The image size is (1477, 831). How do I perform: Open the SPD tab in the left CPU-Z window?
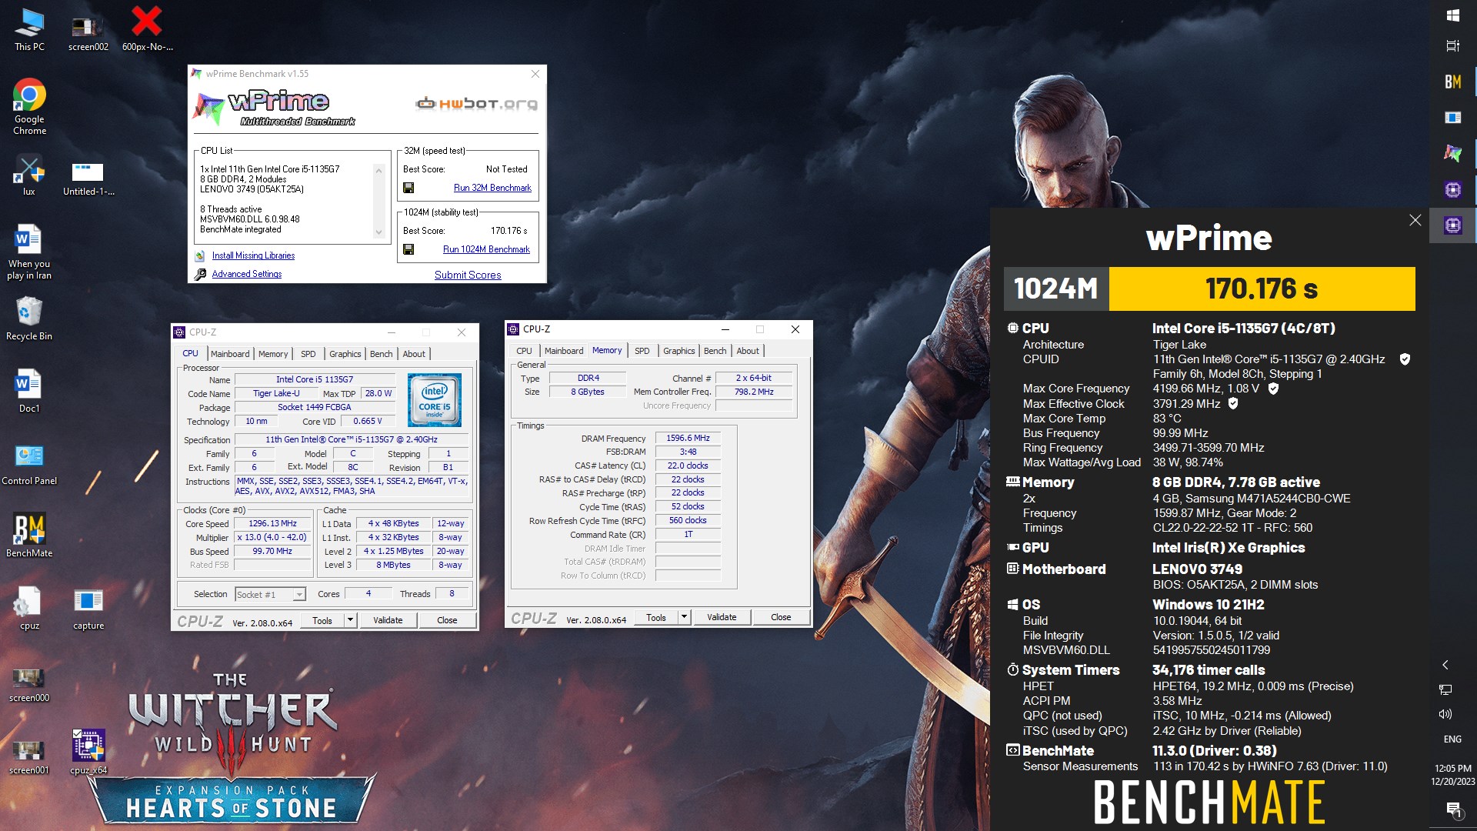point(308,354)
